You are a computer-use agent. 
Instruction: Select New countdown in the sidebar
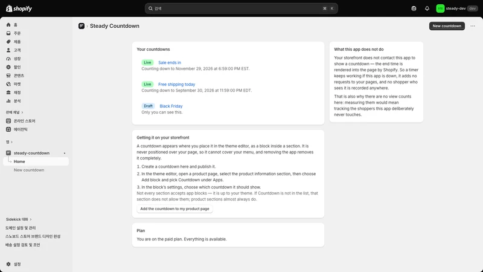[x=29, y=170]
